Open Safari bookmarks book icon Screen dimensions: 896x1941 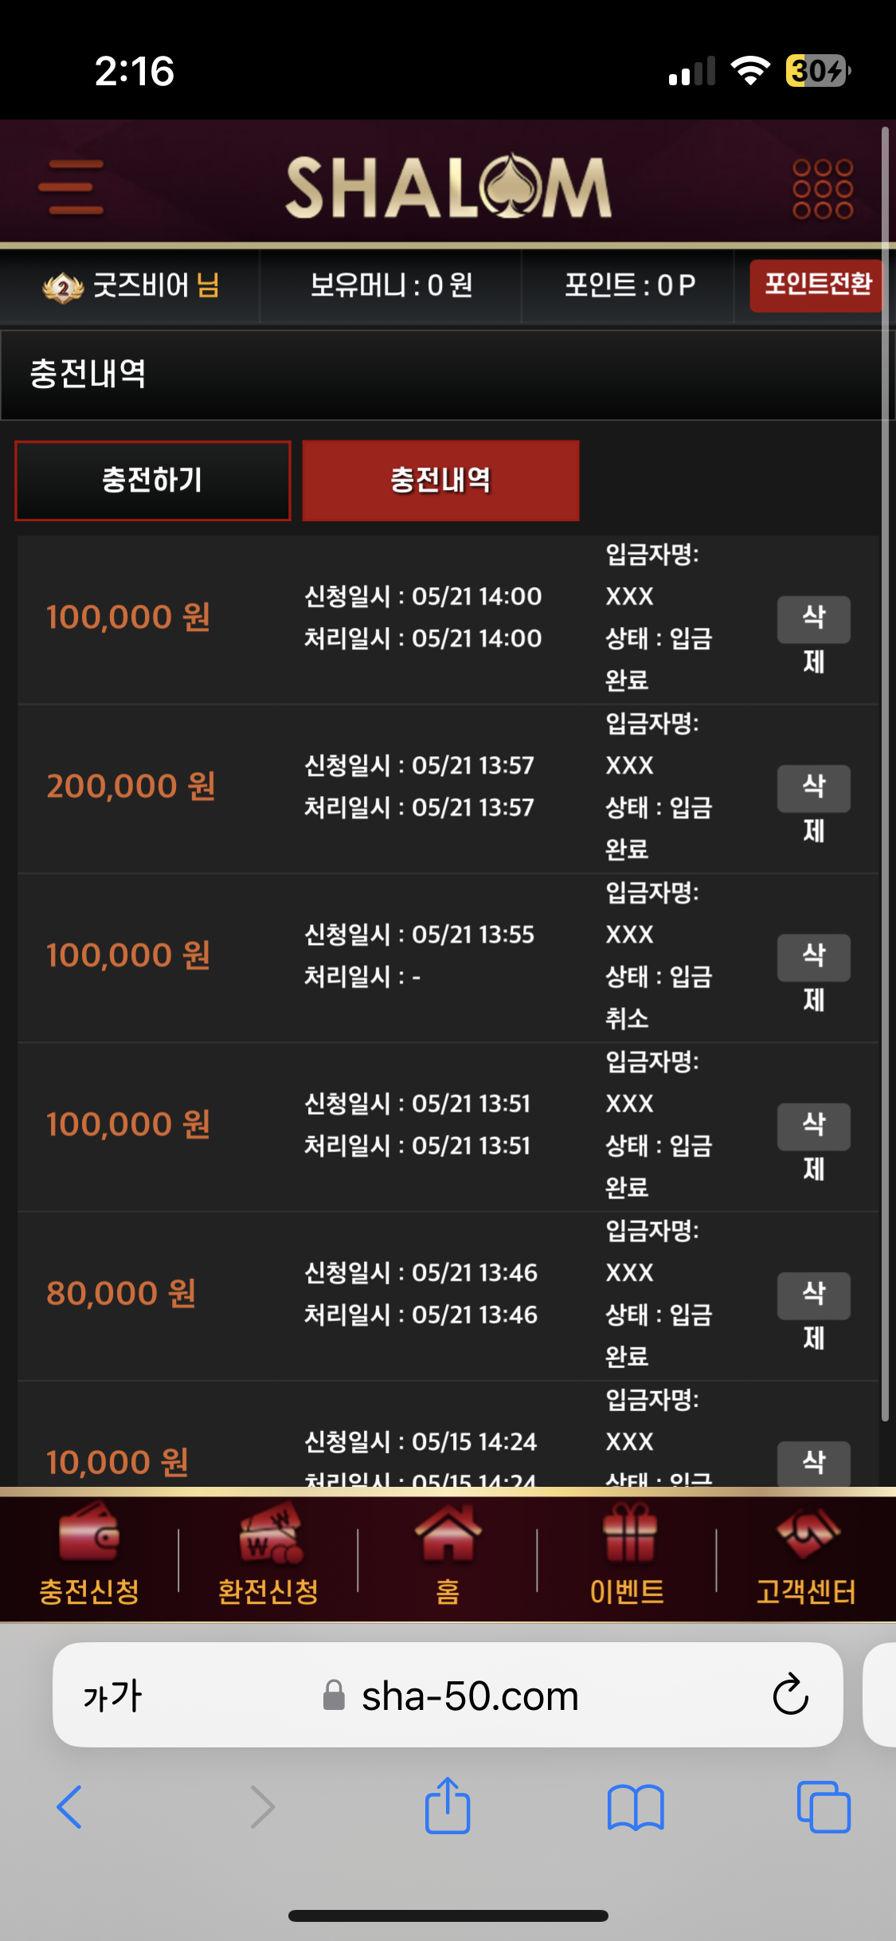[635, 1806]
